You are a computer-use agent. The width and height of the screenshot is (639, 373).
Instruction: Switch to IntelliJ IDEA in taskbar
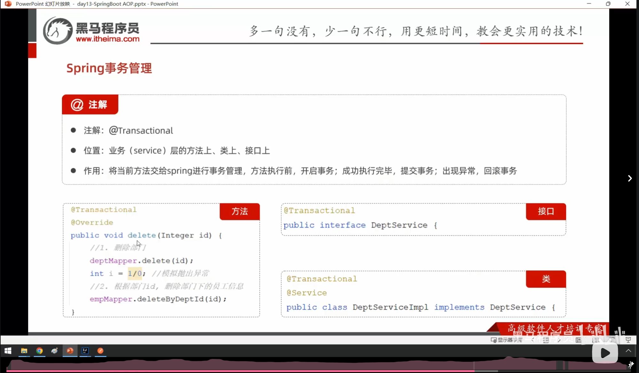[85, 351]
